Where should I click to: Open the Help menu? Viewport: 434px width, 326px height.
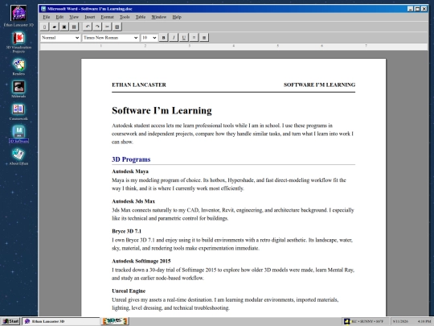177,17
